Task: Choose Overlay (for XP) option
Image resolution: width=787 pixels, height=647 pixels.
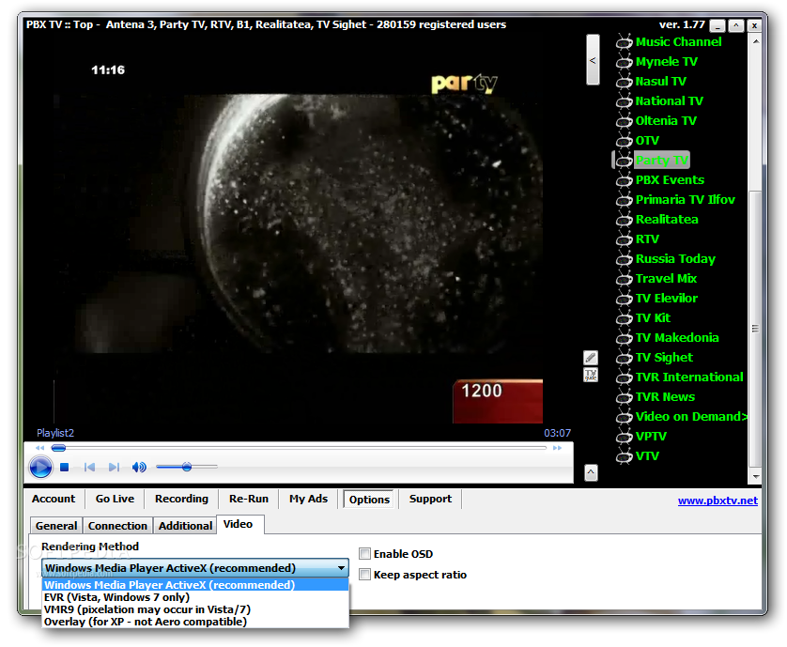Action: click(x=195, y=622)
